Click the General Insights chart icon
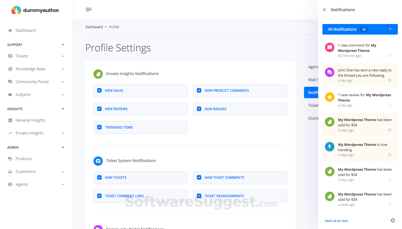Image resolution: width=402 pixels, height=229 pixels. click(x=10, y=120)
